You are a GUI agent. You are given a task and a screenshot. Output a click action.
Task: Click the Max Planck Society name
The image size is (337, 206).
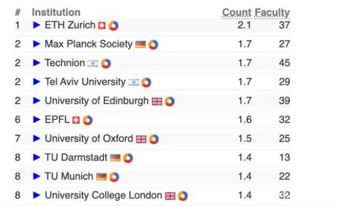89,44
